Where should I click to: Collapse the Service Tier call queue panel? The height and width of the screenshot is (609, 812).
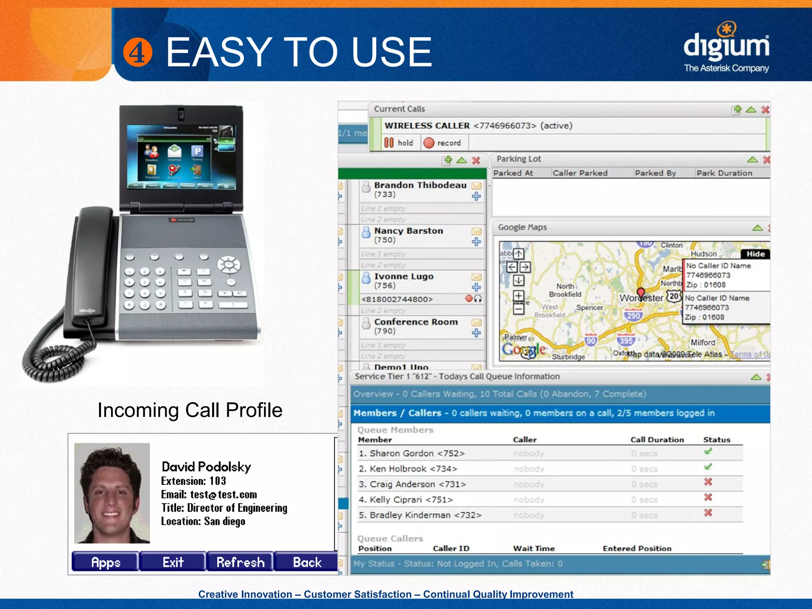pyautogui.click(x=756, y=377)
